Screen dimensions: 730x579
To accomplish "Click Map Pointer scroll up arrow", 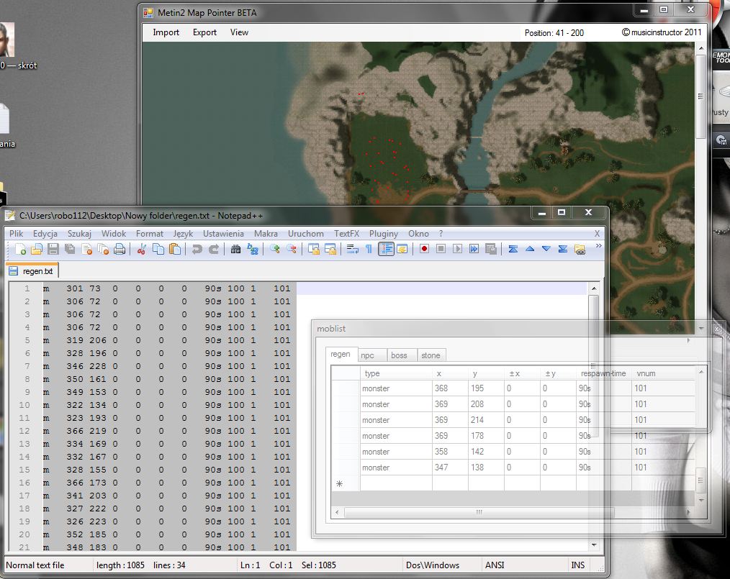I will (701, 48).
